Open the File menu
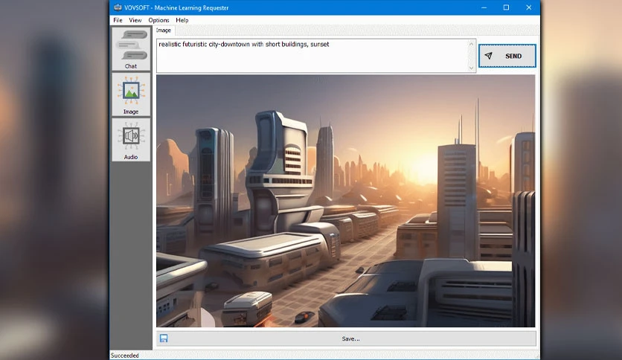The image size is (622, 360). [118, 20]
